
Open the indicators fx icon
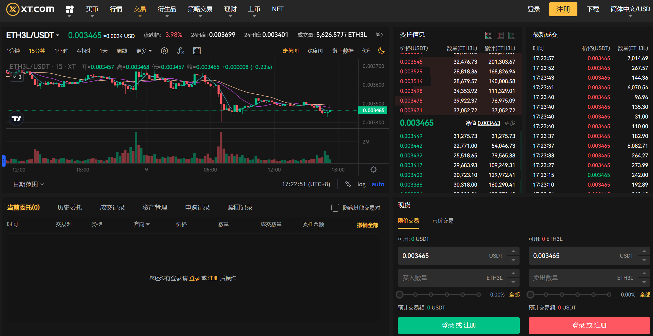180,51
